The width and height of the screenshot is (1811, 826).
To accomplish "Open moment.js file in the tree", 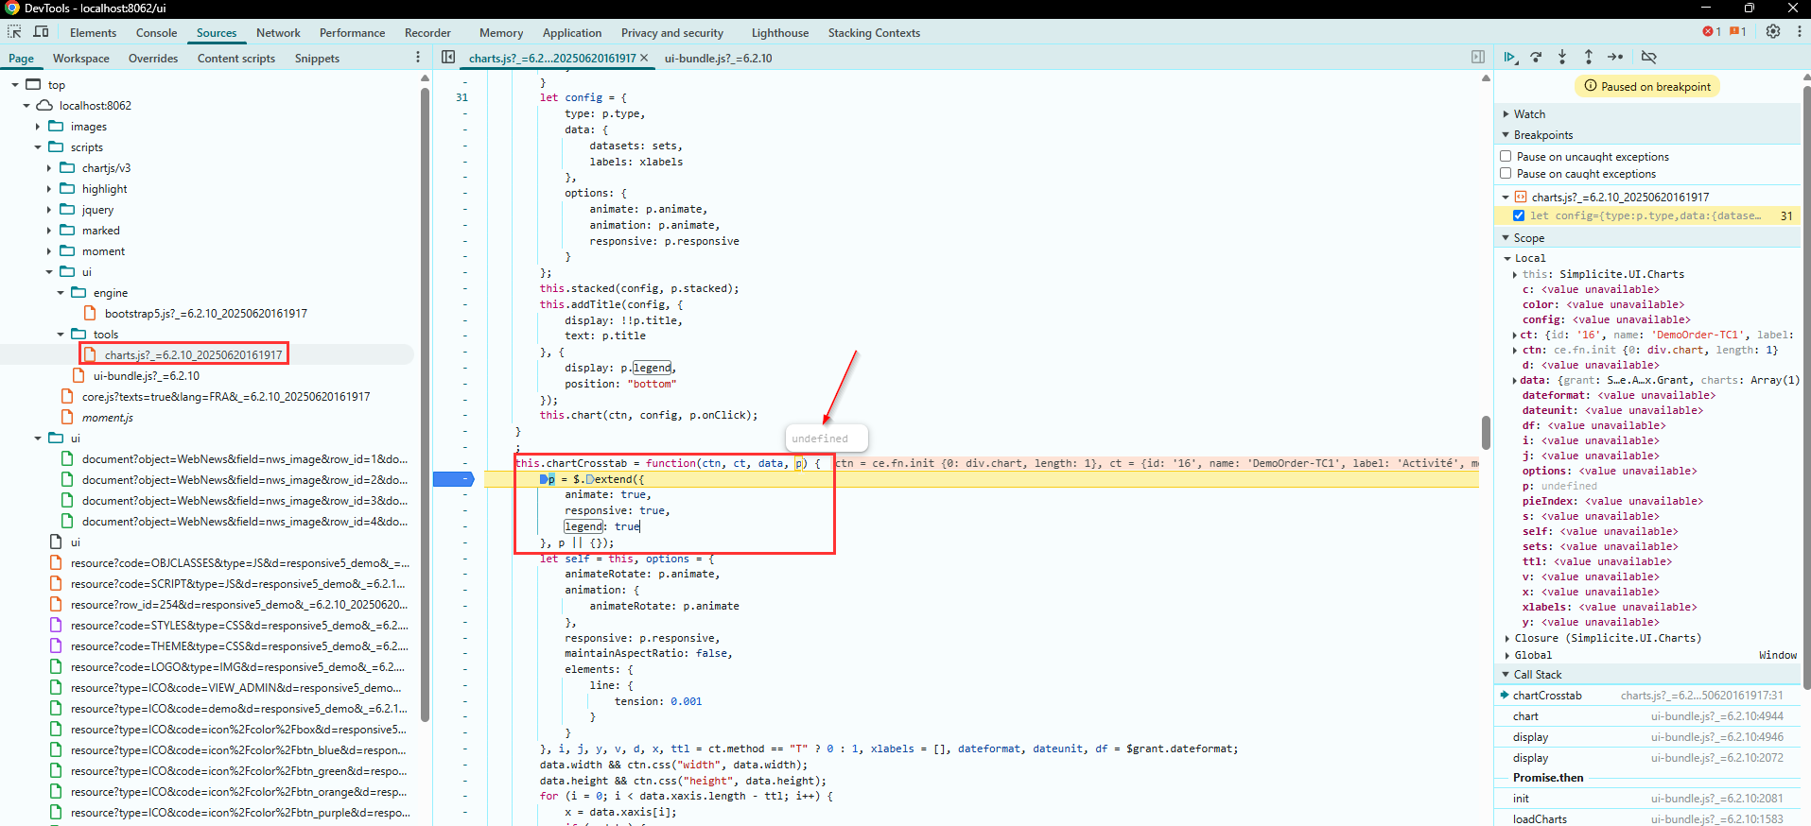I will tap(107, 417).
